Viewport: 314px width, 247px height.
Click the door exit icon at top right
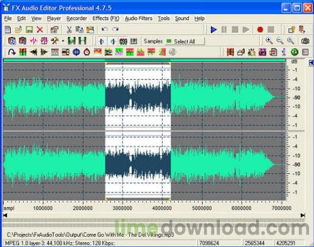point(302,29)
